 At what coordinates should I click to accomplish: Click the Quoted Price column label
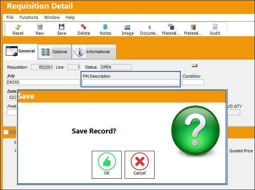[241, 151]
